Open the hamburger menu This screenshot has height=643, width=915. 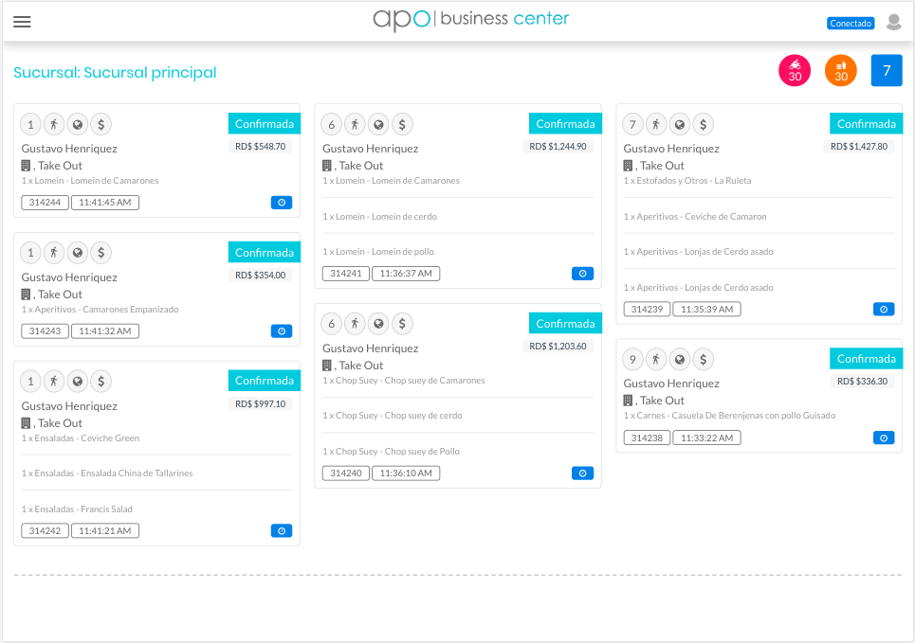[22, 22]
